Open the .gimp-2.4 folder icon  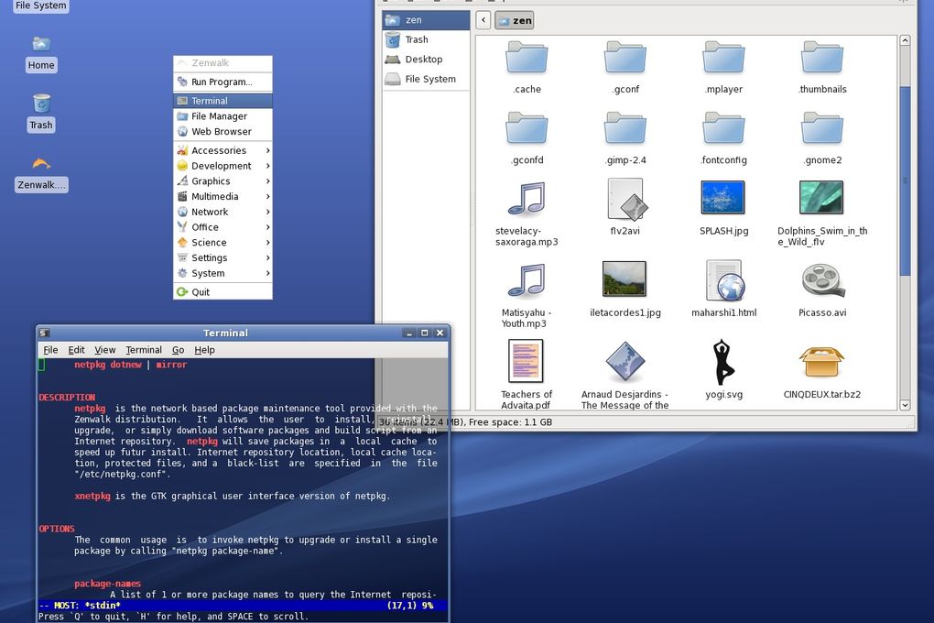click(624, 128)
